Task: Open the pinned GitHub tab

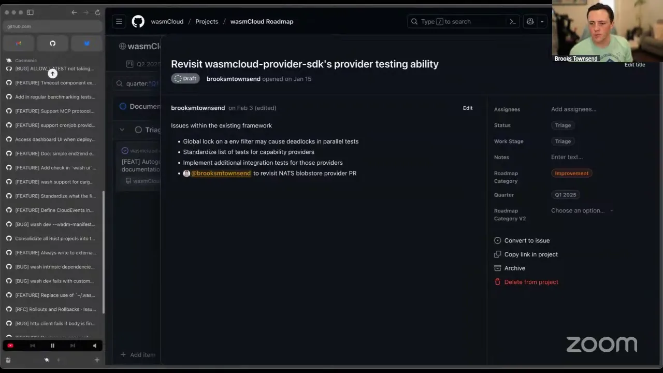Action: (52, 44)
